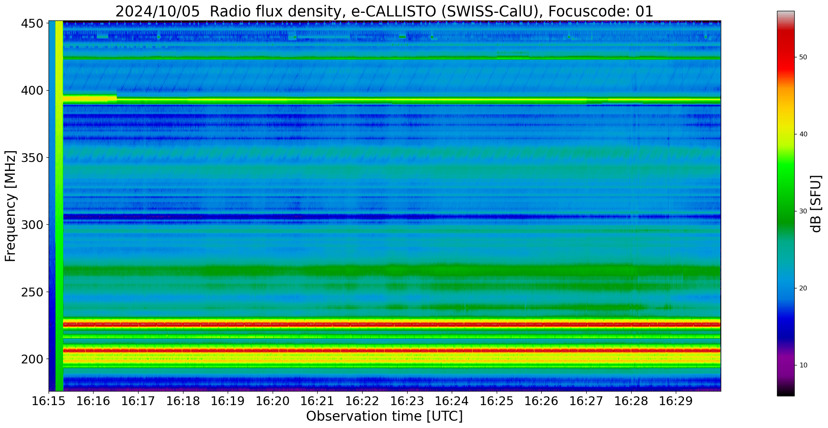Click the 16:26 time tick label
Viewport: 828px width, 428px height.
point(542,401)
